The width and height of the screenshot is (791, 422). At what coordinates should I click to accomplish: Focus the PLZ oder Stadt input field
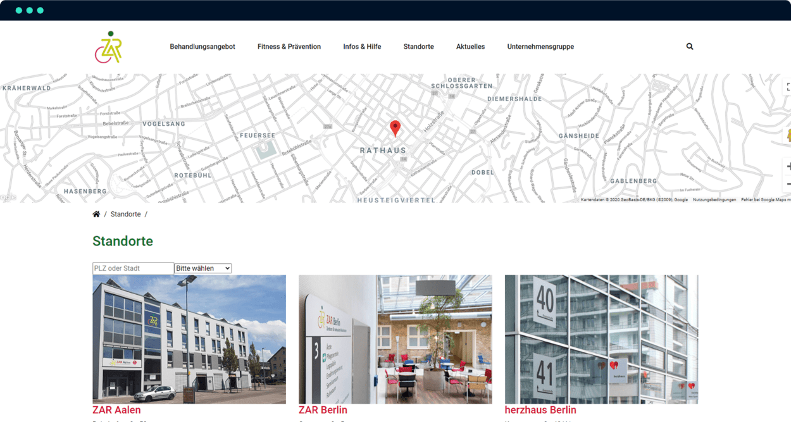133,268
